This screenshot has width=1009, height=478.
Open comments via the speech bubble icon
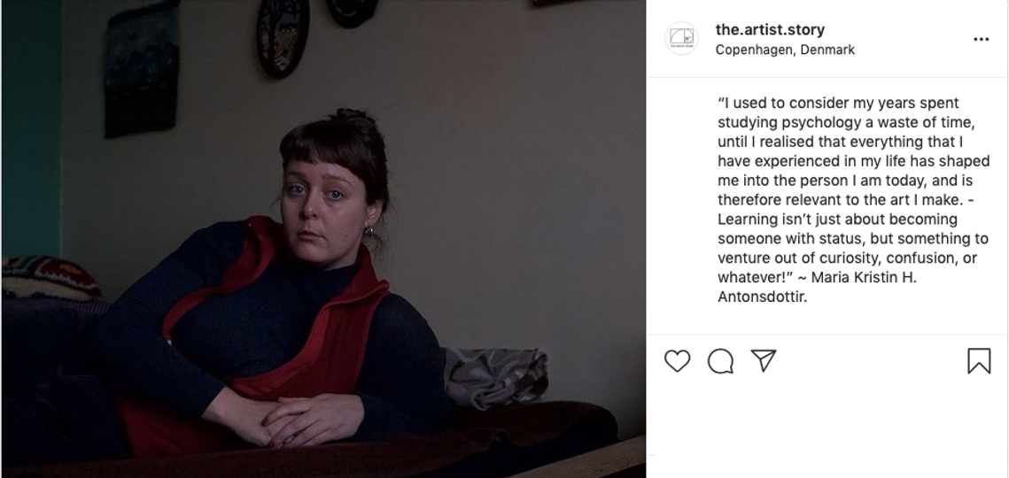720,361
